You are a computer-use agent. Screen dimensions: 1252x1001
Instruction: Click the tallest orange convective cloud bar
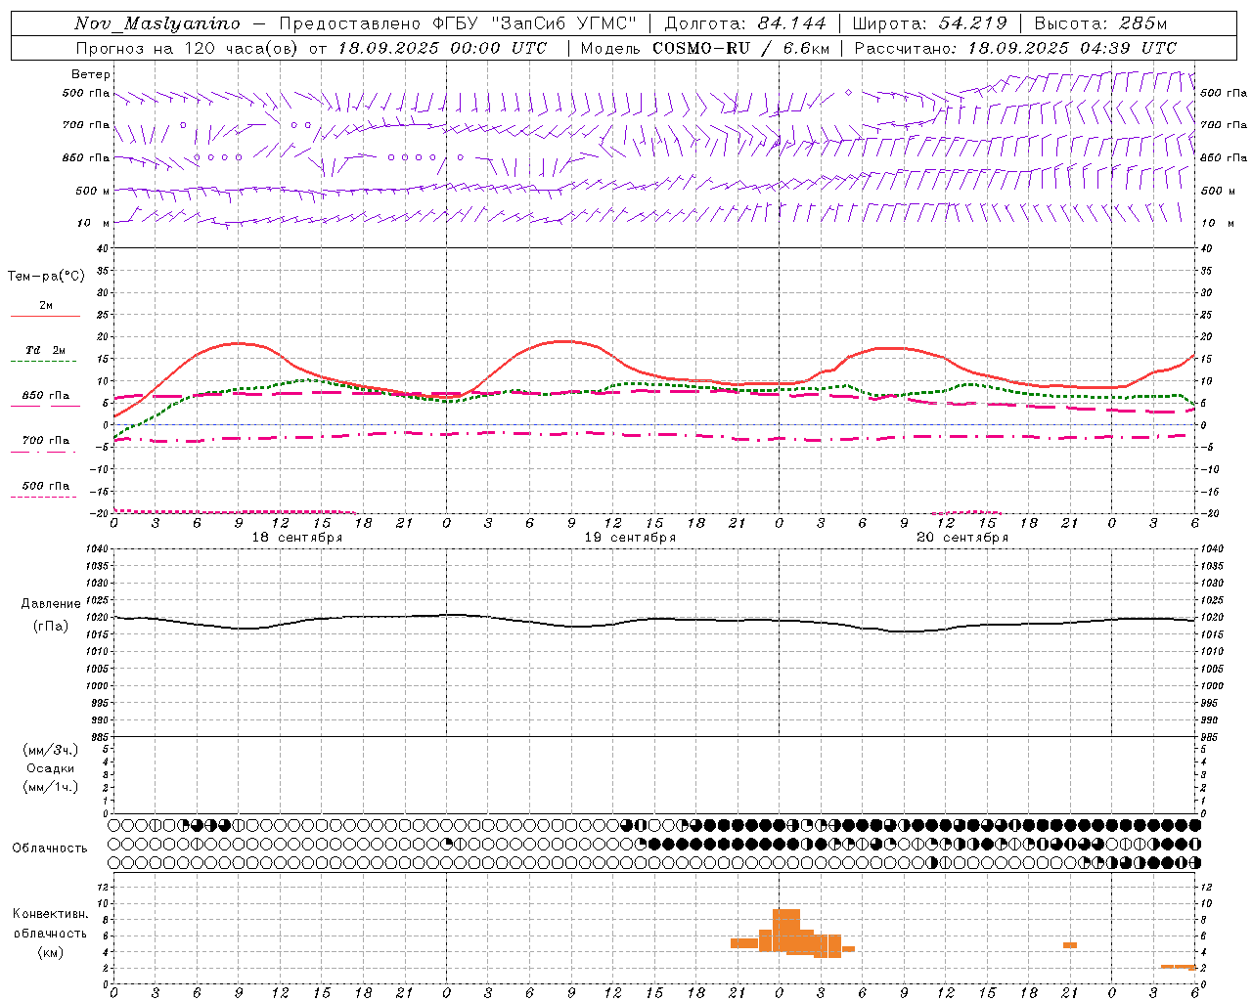(x=786, y=930)
